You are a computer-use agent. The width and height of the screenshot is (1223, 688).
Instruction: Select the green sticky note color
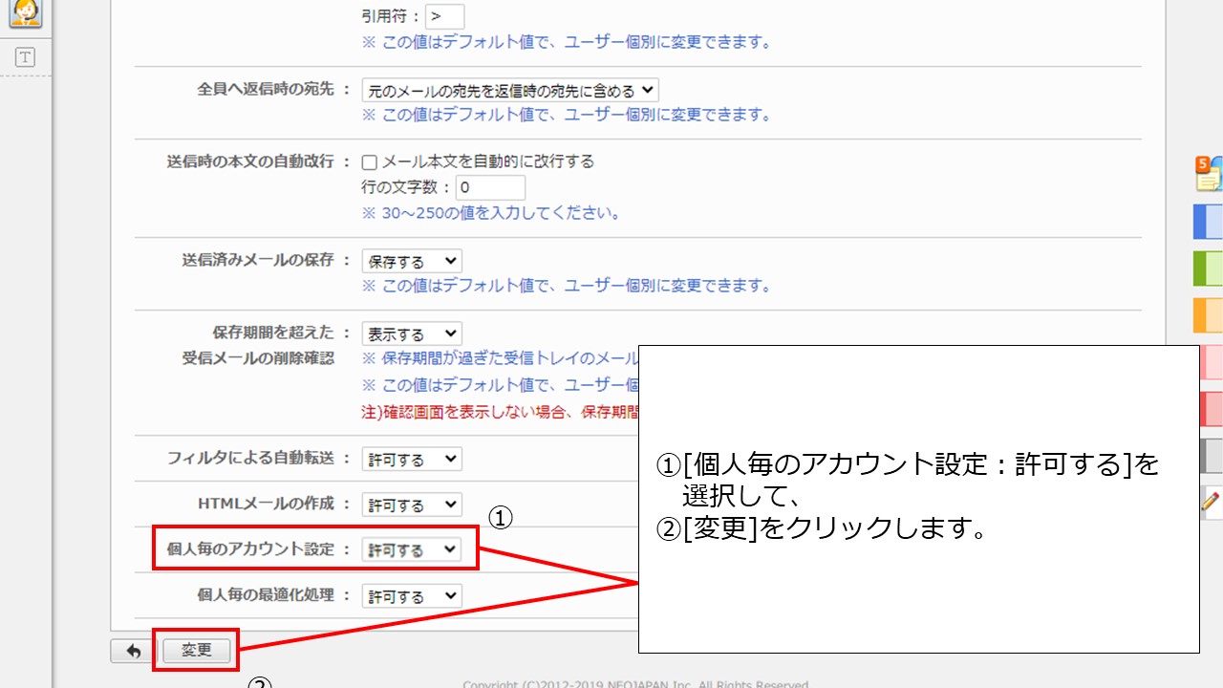(1209, 269)
